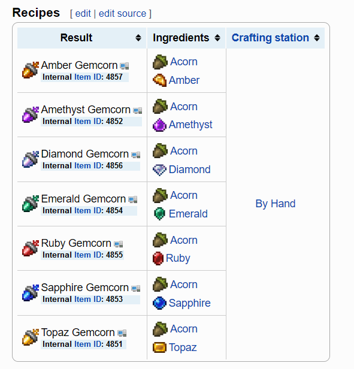Open the Crafting station header link
The width and height of the screenshot is (354, 369).
coord(270,38)
